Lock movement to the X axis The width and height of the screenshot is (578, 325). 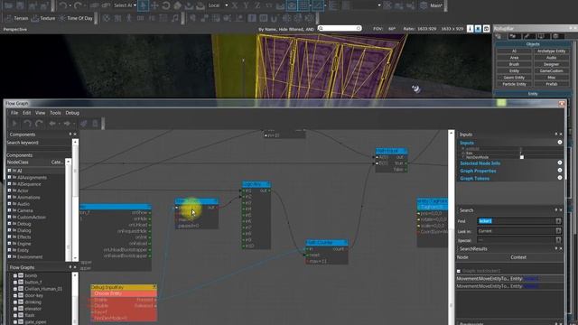point(235,5)
